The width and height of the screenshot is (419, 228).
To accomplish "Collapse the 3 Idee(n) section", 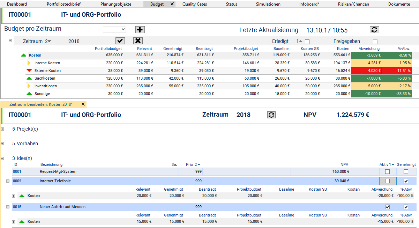I will pos(2,158).
